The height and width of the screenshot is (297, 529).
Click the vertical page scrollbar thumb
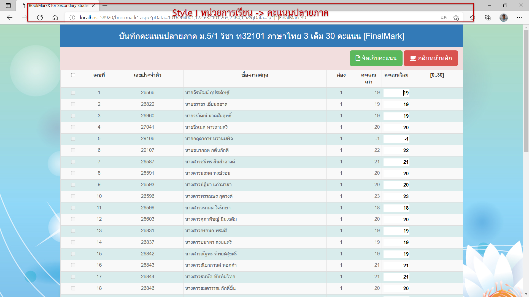pyautogui.click(x=526, y=91)
